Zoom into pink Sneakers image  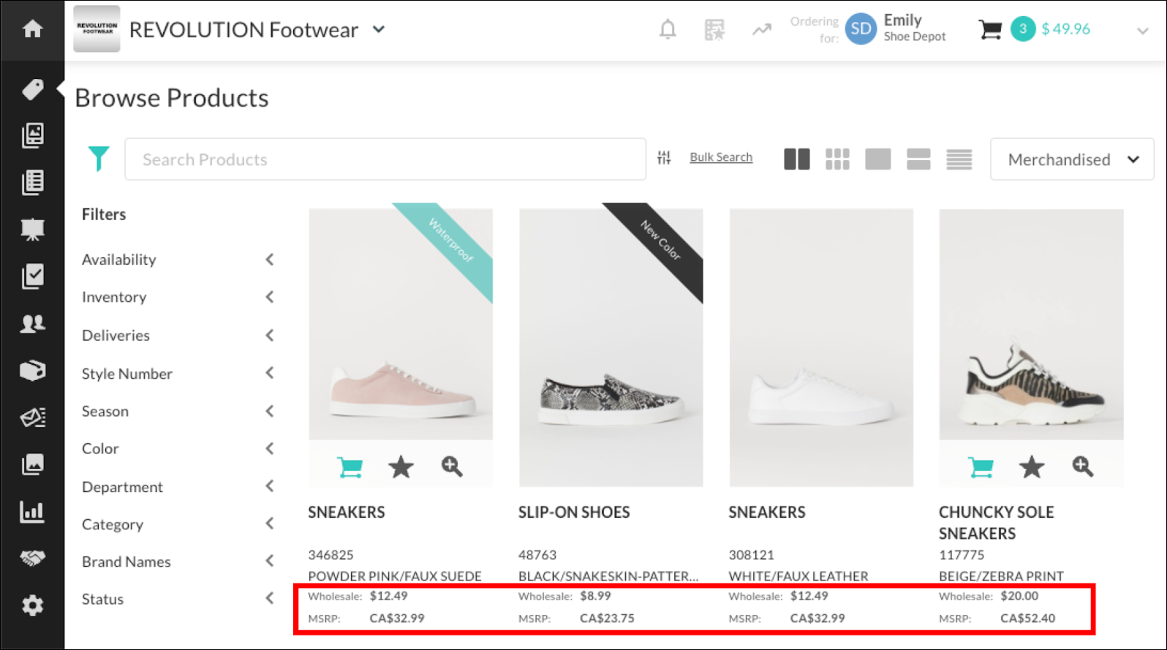click(x=452, y=466)
